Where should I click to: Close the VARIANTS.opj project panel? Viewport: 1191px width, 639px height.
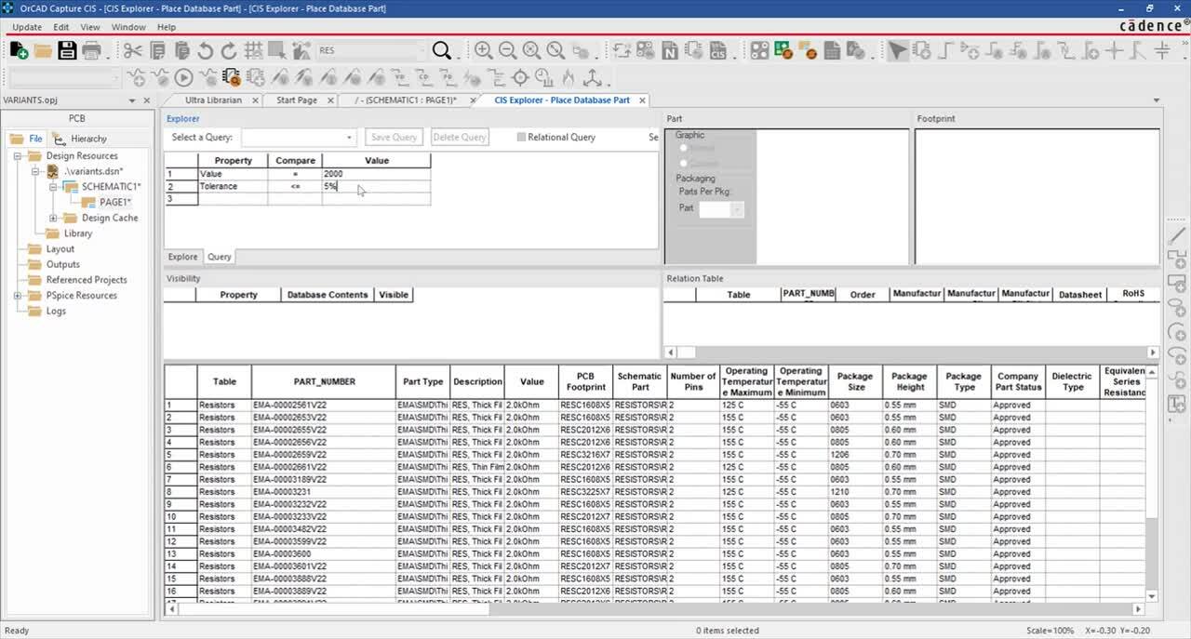point(147,100)
